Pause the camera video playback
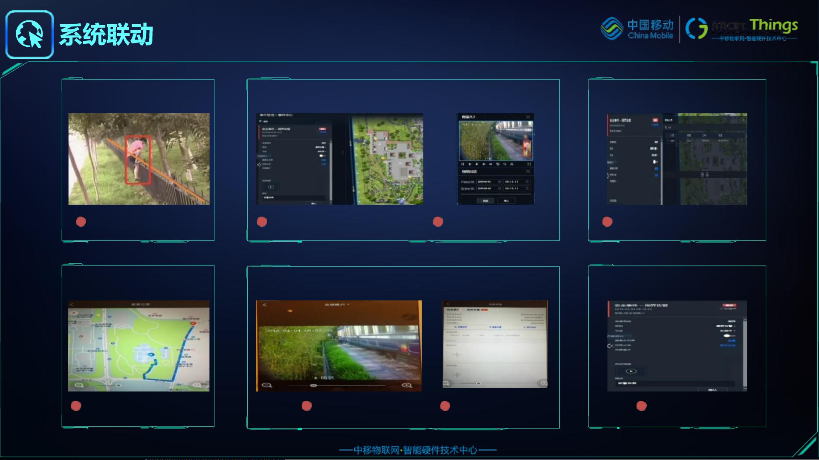This screenshot has height=460, width=819. point(463,164)
